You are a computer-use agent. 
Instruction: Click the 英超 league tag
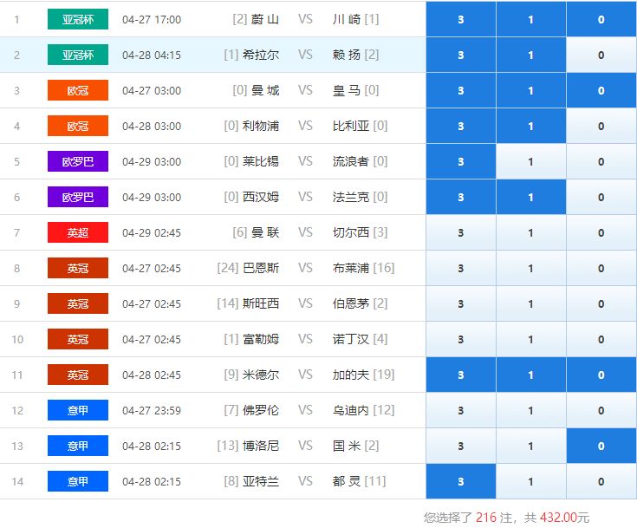pyautogui.click(x=78, y=232)
